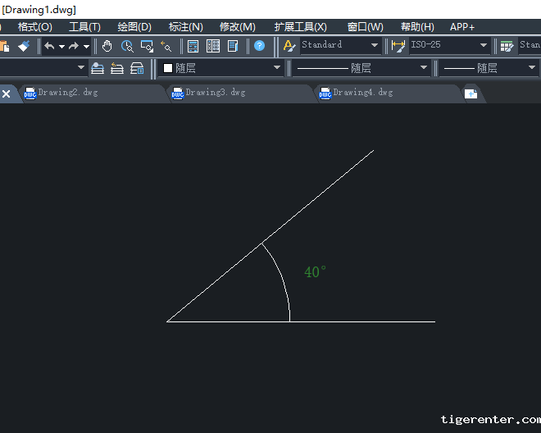Click the Dimension Style icon
This screenshot has width=541, height=433.
pos(398,46)
